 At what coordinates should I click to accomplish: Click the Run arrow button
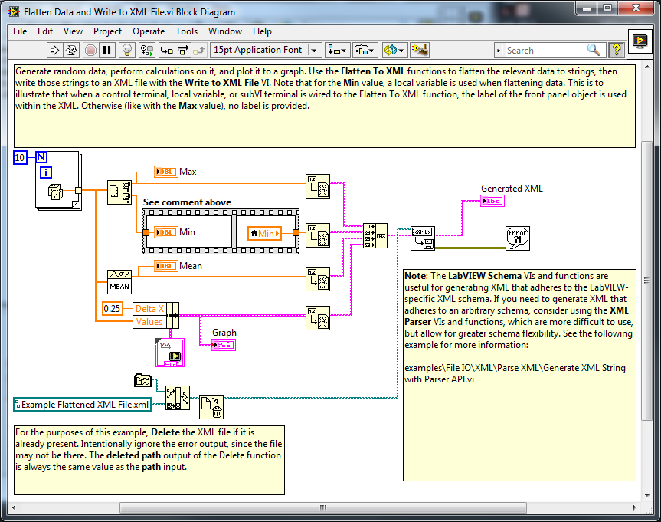pyautogui.click(x=54, y=51)
